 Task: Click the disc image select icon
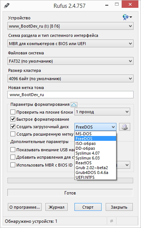(x=125, y=127)
